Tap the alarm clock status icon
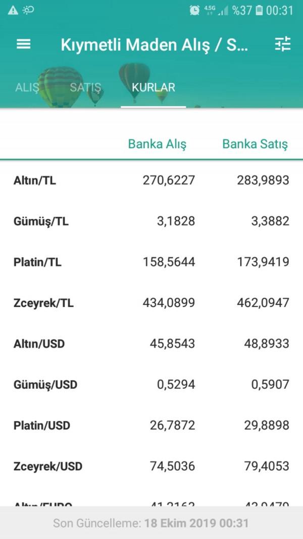The image size is (303, 539). tap(194, 11)
